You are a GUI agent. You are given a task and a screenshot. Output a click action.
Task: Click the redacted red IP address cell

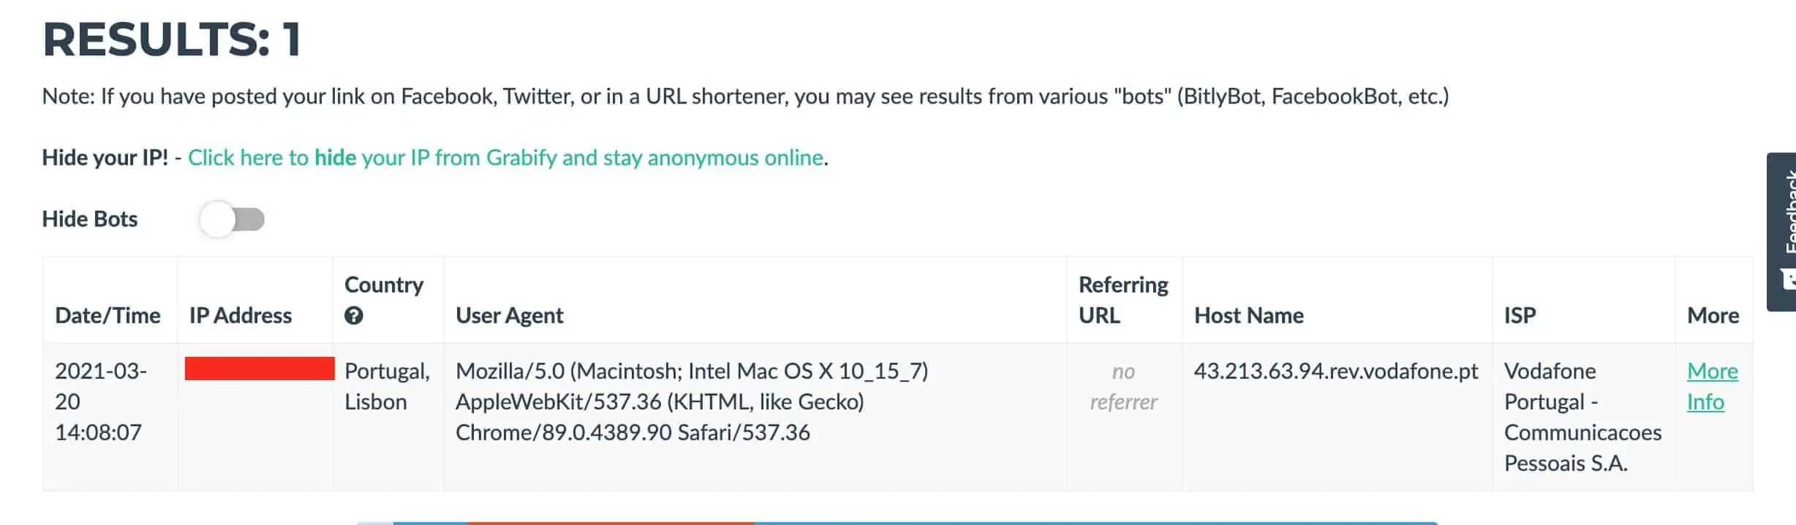point(260,369)
